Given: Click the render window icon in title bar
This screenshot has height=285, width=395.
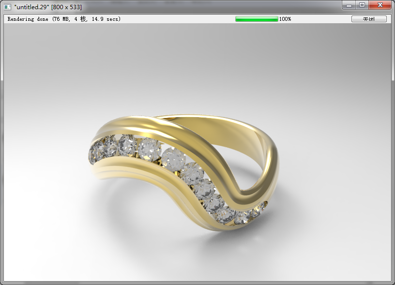Looking at the screenshot, I should tap(7, 7).
